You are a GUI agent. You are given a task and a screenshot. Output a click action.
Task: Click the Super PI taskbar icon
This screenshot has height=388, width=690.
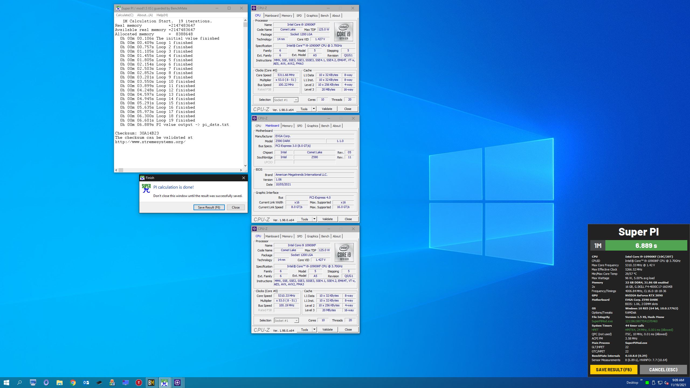[x=164, y=382]
